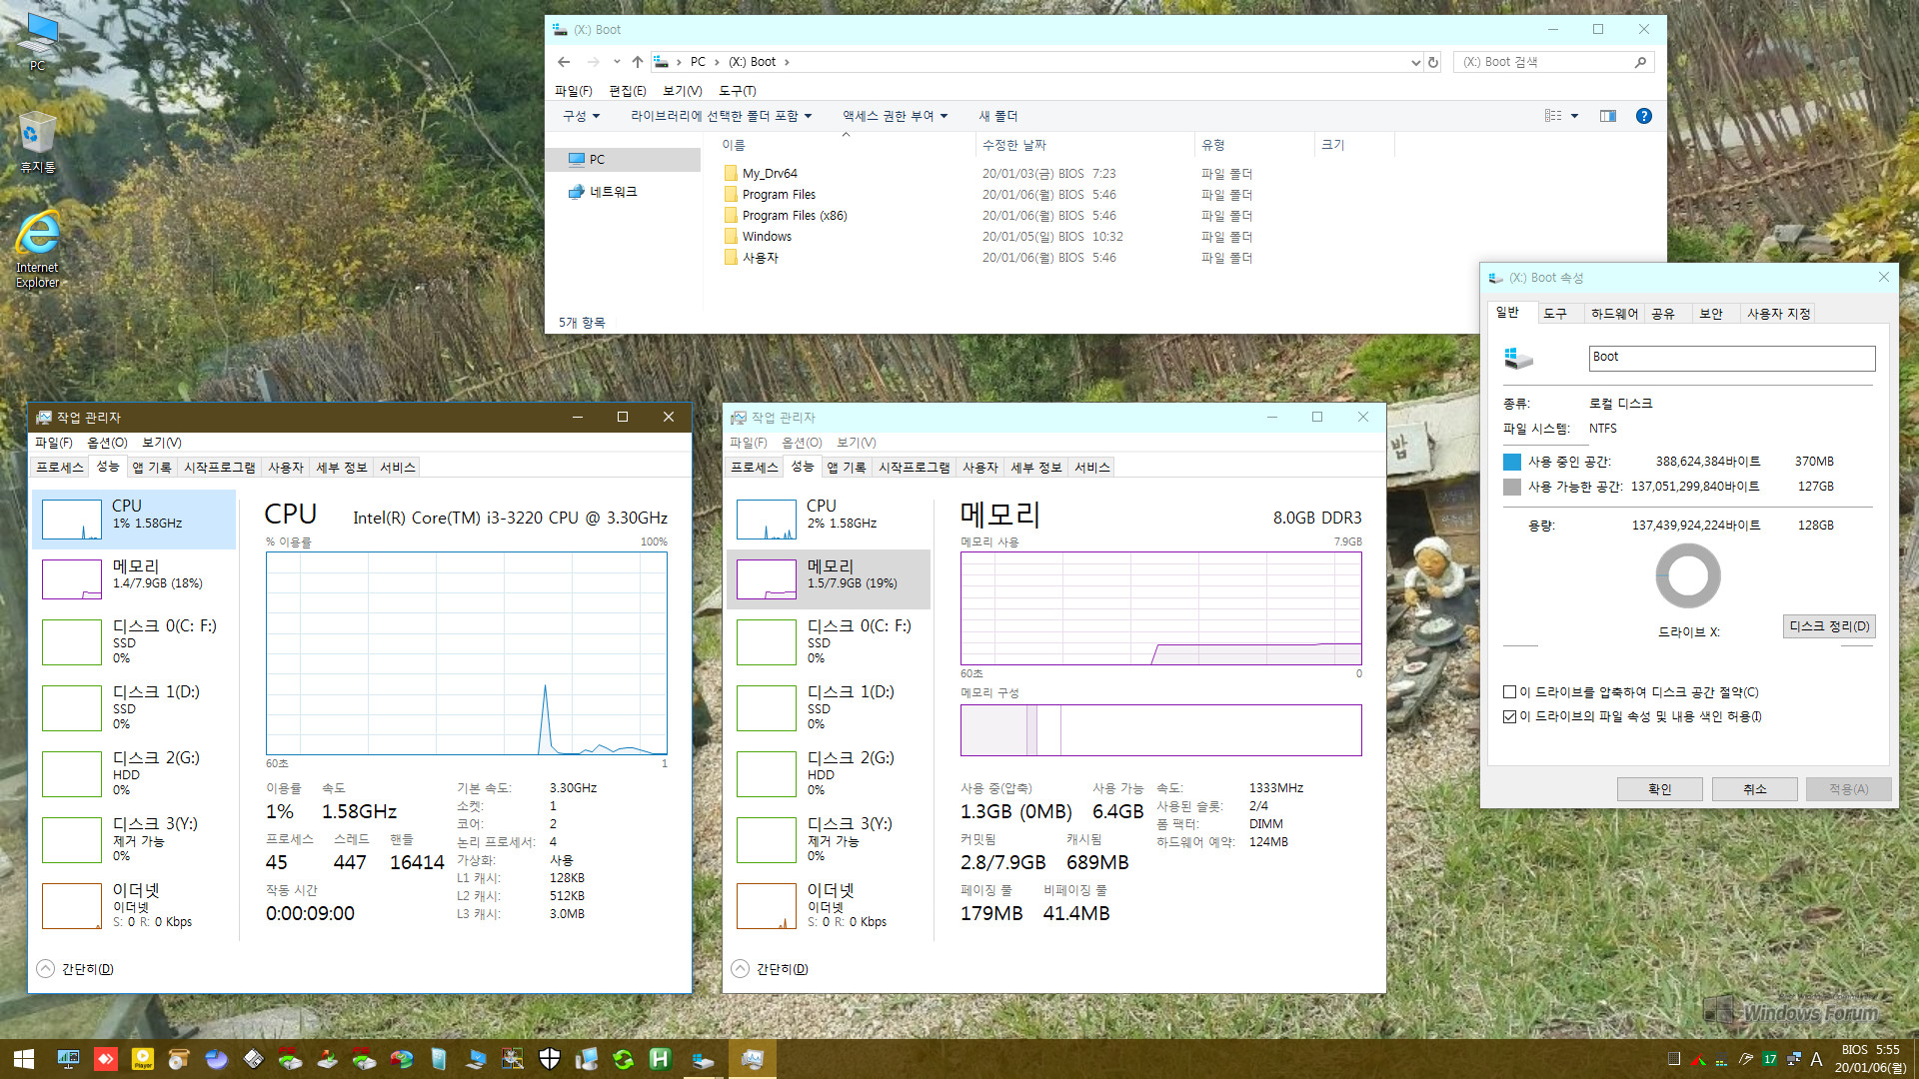Viewport: 1919px width, 1079px height.
Task: Select 디스크 2(G:) HDD in CPU Task Manager
Action: [136, 773]
